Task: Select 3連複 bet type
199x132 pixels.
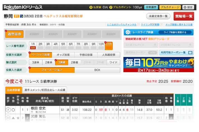Action: 62,62
